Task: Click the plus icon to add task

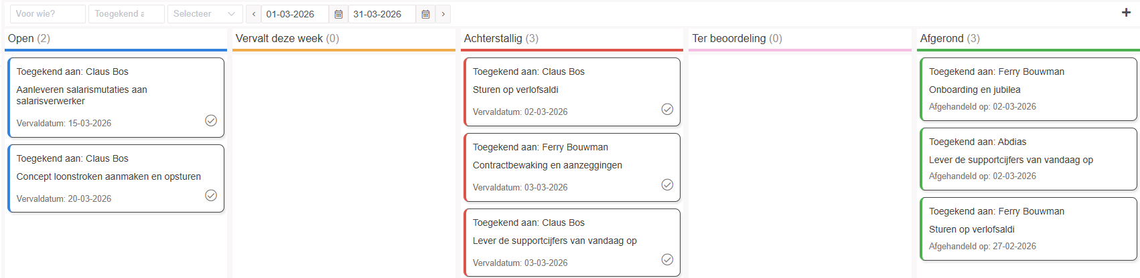Action: pos(1126,13)
